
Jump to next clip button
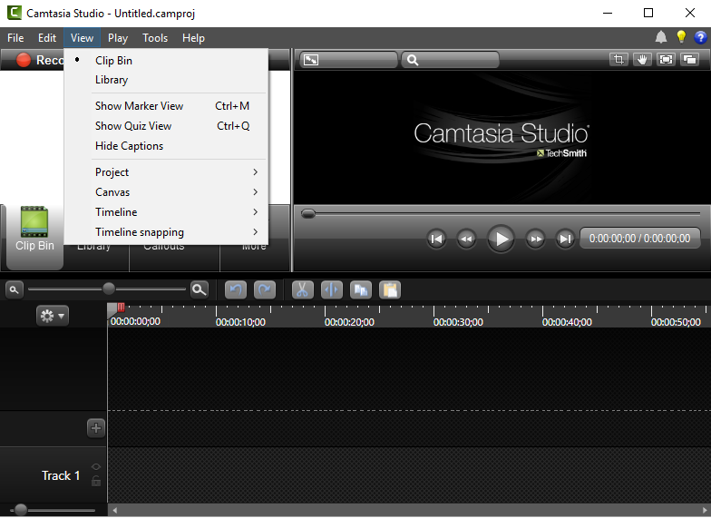pos(565,239)
